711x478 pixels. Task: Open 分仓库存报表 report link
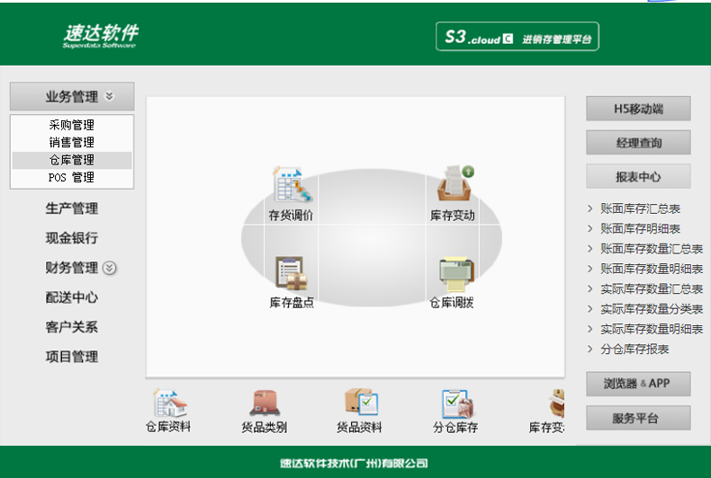pos(634,349)
